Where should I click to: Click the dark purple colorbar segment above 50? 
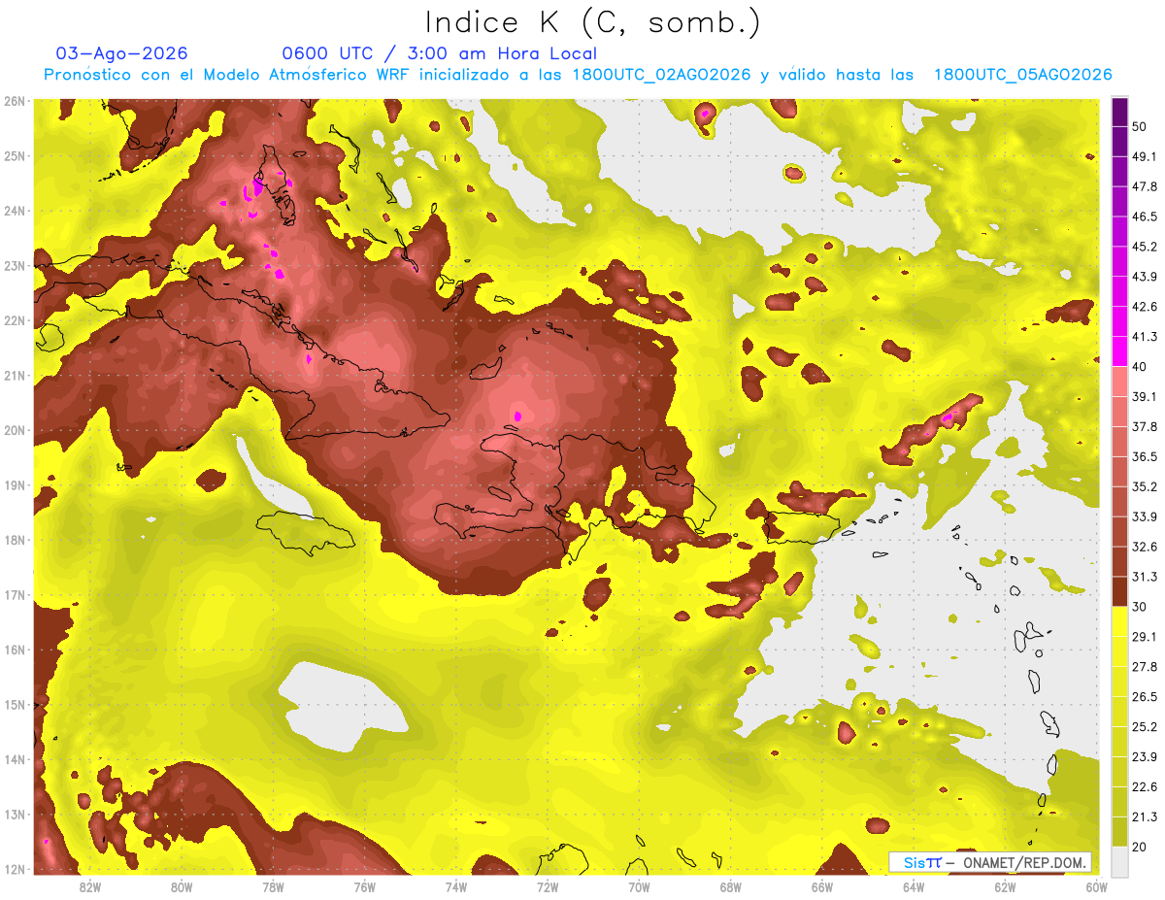coord(1119,112)
